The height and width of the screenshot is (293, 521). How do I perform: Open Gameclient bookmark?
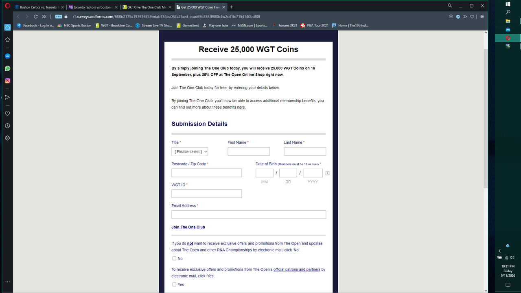(x=188, y=25)
